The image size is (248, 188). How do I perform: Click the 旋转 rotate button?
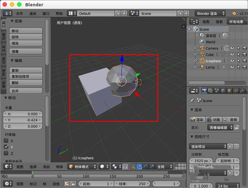[26, 37]
